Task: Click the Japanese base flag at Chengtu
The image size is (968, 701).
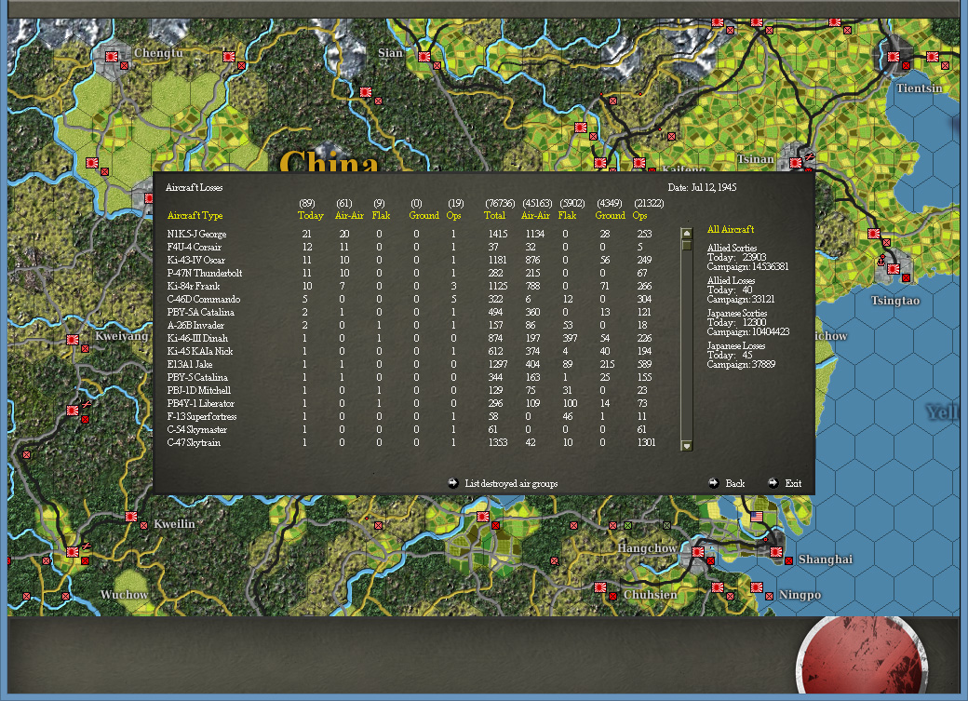Action: coord(112,56)
